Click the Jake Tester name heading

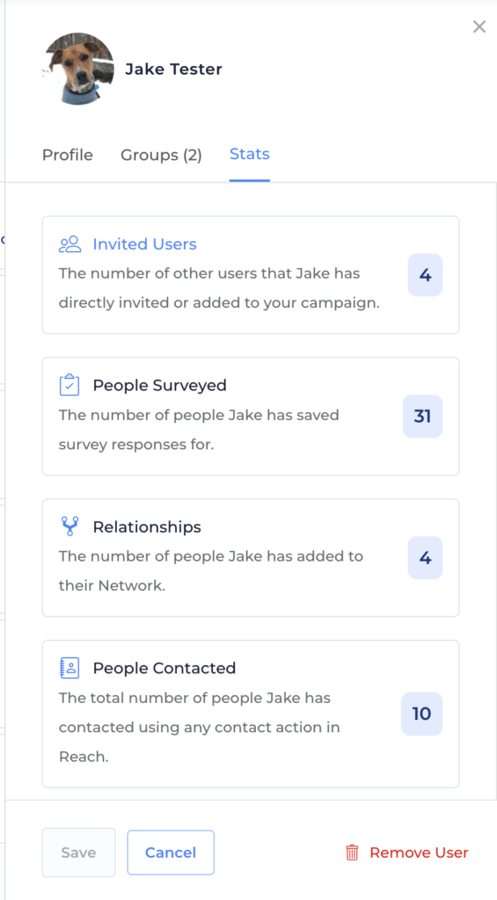[x=173, y=69]
